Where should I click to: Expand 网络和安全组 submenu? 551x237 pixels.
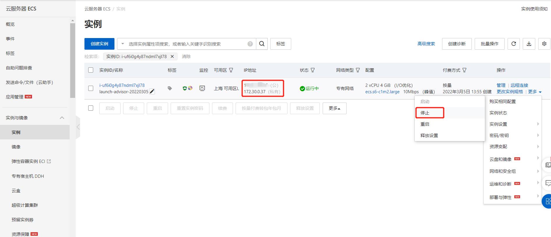(512, 171)
